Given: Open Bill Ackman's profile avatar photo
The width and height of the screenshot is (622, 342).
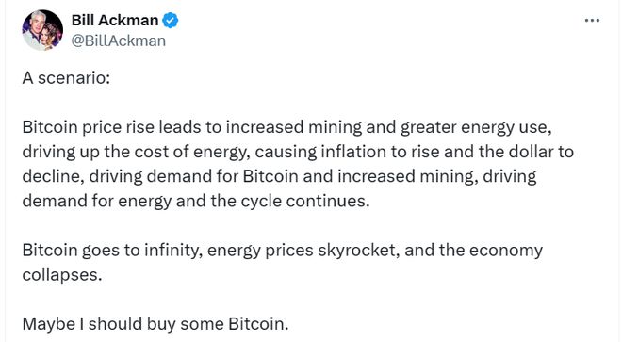Looking at the screenshot, I should click(42, 30).
